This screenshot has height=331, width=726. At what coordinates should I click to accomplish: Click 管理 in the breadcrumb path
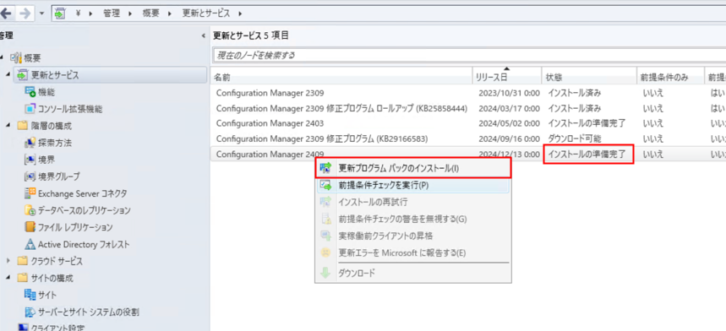point(112,14)
